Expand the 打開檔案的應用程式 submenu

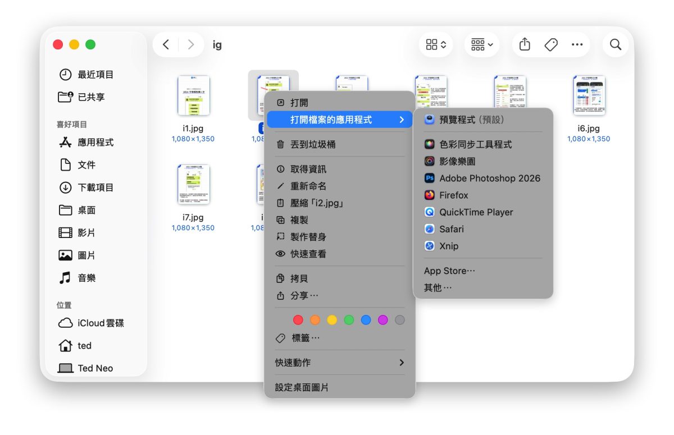click(x=340, y=120)
